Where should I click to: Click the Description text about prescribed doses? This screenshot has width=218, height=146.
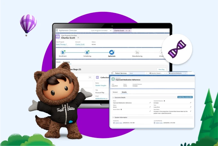[x=171, y=112]
